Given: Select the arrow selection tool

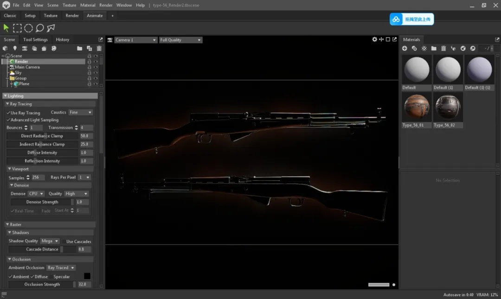Looking at the screenshot, I should point(6,28).
